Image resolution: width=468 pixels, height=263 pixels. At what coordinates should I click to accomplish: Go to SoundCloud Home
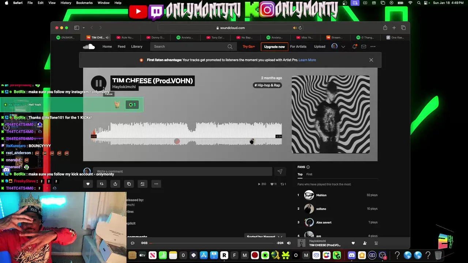pyautogui.click(x=107, y=46)
